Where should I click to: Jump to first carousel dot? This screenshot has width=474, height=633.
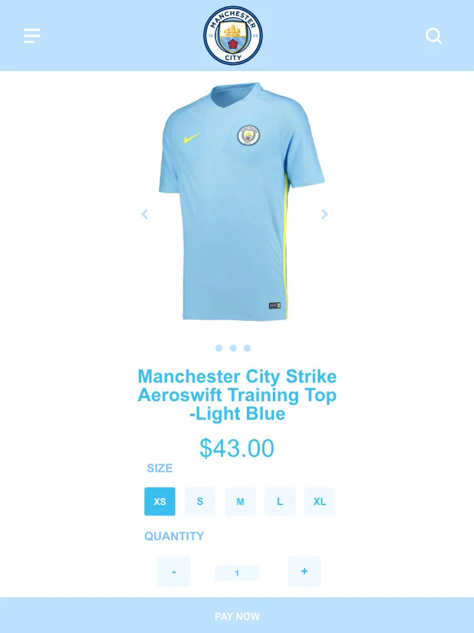point(219,348)
